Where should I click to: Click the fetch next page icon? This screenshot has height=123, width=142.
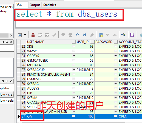[x=63, y=35]
